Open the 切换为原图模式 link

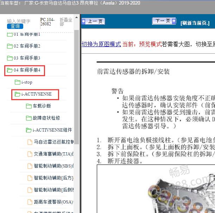pyautogui.click(x=101, y=44)
